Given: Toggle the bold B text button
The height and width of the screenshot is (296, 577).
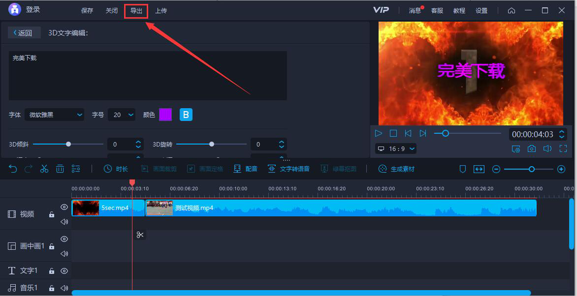Looking at the screenshot, I should coord(186,115).
